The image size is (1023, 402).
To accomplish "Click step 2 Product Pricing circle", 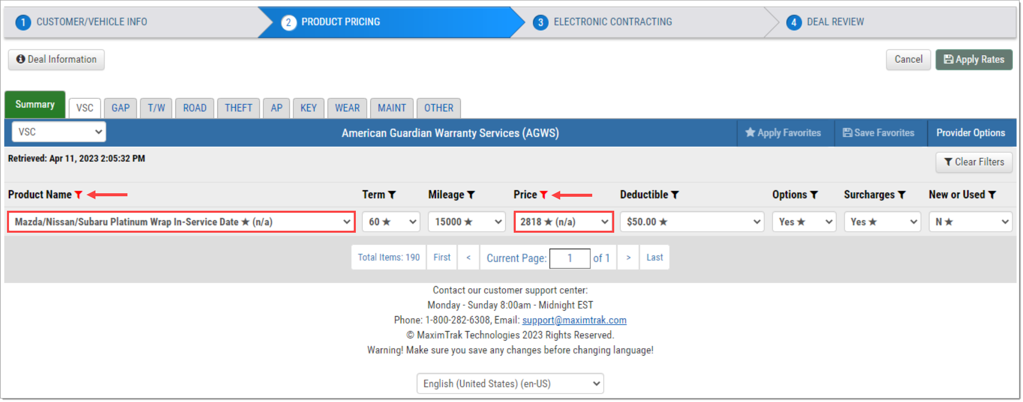I will pos(288,22).
